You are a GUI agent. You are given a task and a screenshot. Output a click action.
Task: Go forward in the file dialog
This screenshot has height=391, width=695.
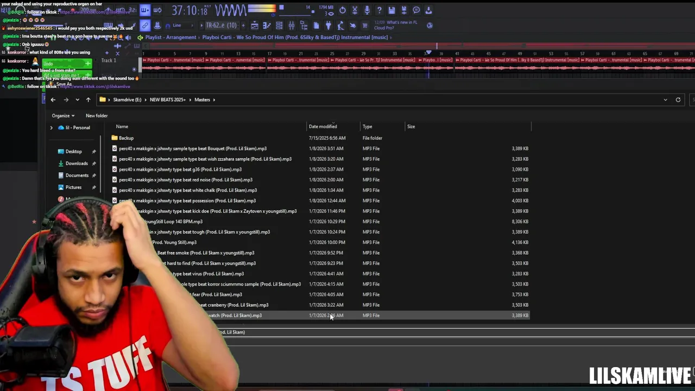pos(66,99)
